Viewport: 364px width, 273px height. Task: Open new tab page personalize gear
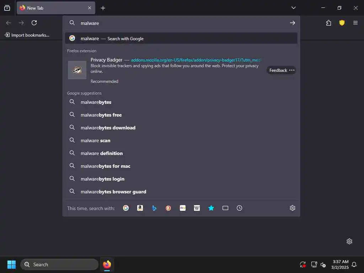[x=349, y=241]
